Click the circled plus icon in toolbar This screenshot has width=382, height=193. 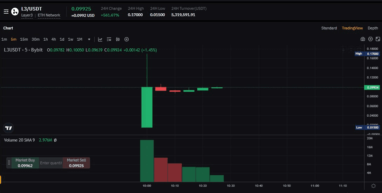[x=127, y=39]
